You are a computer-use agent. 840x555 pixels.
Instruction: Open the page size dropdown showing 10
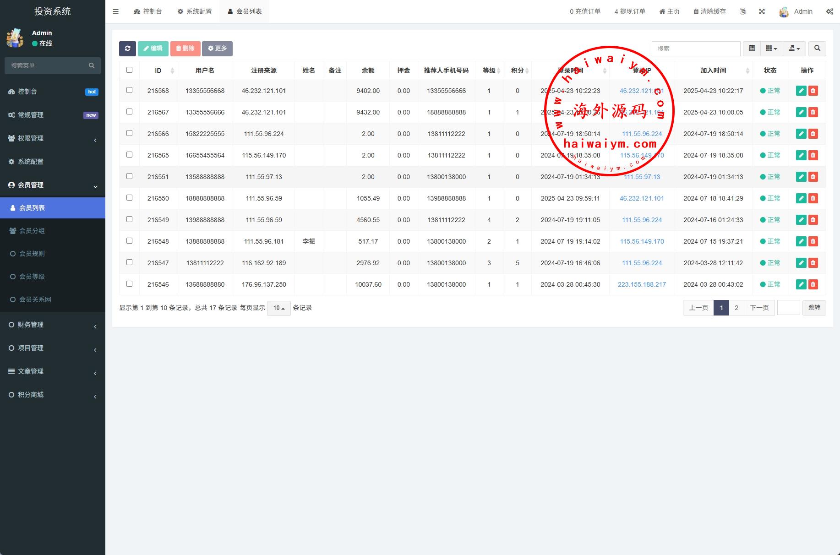[278, 308]
